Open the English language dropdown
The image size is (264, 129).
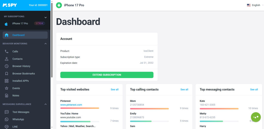[254, 5]
